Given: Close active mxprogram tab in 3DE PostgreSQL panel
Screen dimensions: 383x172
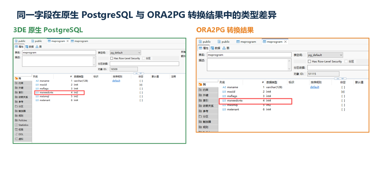Looking at the screenshot, I should tap(68, 41).
